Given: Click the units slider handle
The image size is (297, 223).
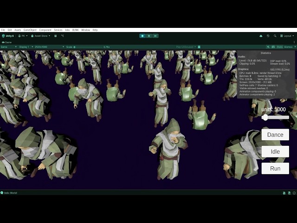Looking at the screenshot, I should point(265,118).
